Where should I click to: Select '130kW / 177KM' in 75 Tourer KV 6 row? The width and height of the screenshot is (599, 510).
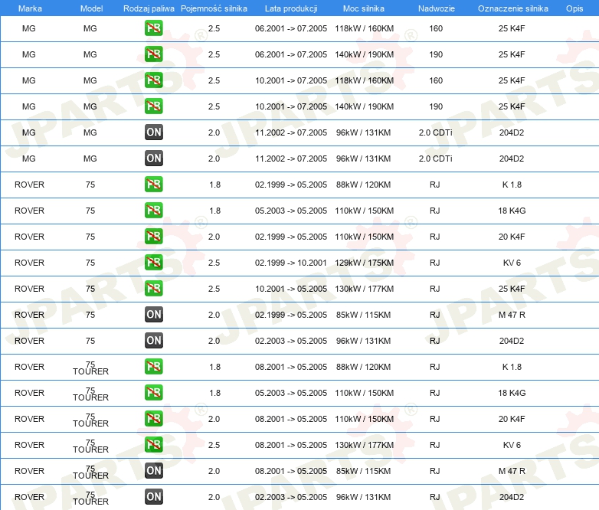pos(364,445)
